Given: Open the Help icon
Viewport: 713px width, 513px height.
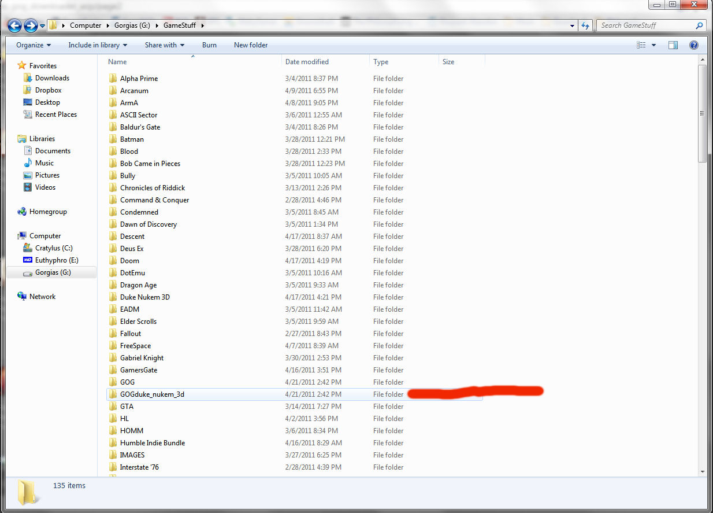Looking at the screenshot, I should coord(694,45).
